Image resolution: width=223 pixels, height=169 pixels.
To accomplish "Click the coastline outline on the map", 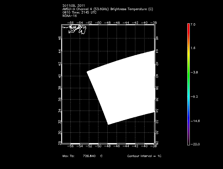I will point(75,30).
